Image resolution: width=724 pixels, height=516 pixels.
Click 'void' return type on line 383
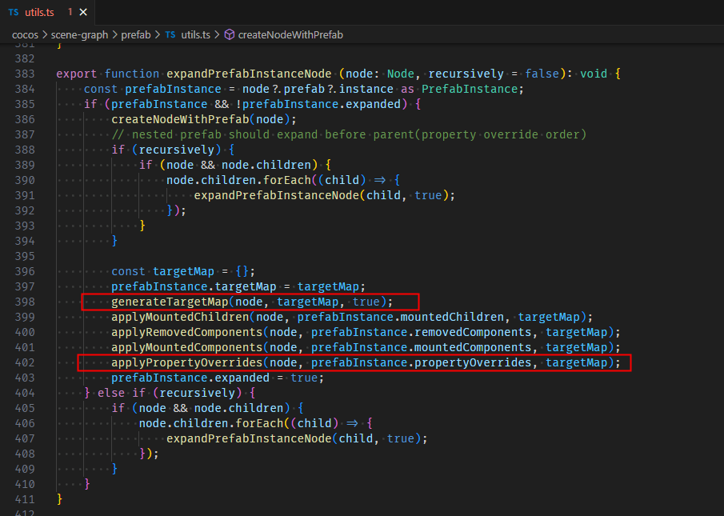(594, 74)
